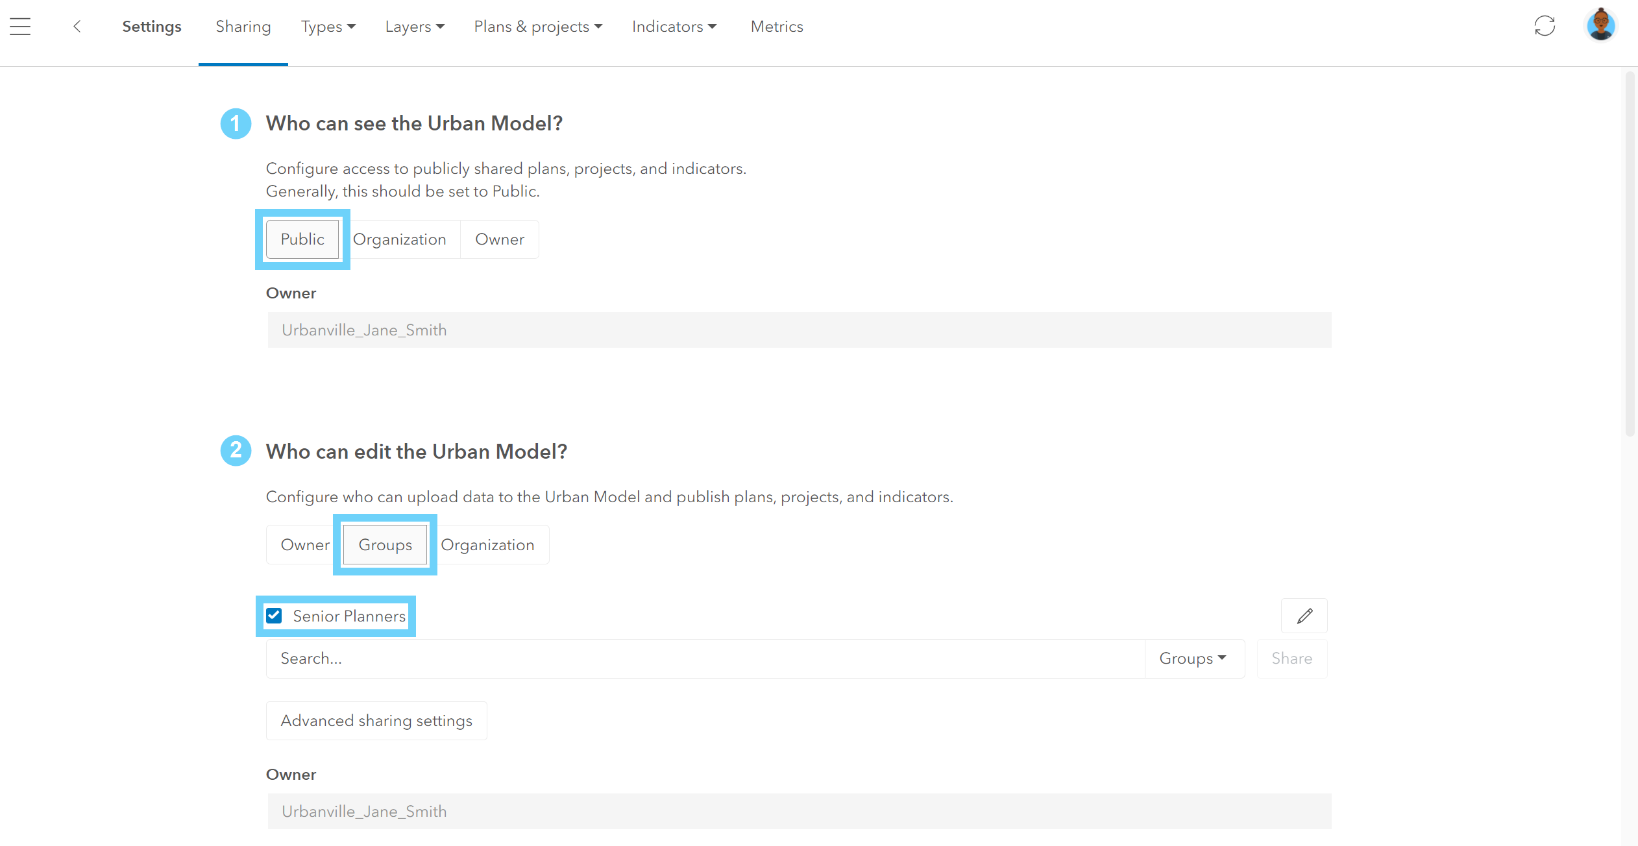Open Advanced sharing settings
This screenshot has width=1638, height=846.
[x=376, y=721]
